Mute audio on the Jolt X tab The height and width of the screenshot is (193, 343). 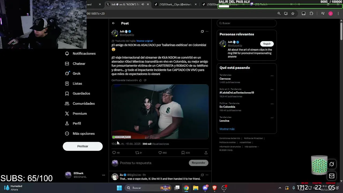pyautogui.click(x=143, y=5)
